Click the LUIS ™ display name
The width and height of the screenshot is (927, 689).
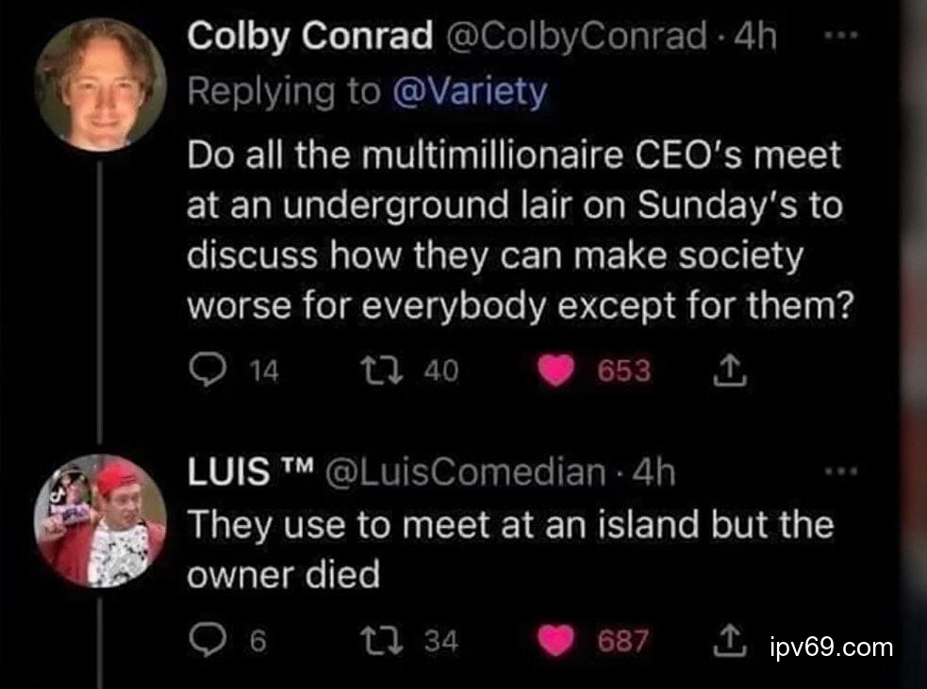coord(250,473)
